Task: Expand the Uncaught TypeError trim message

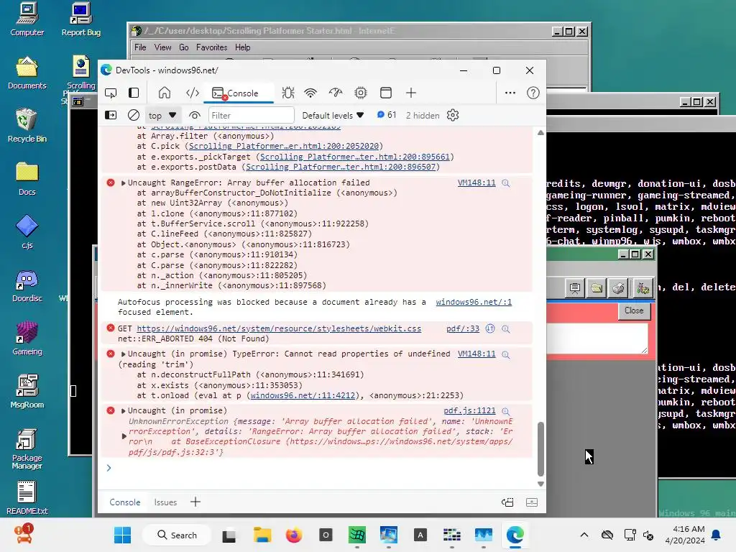Action: pos(124,354)
